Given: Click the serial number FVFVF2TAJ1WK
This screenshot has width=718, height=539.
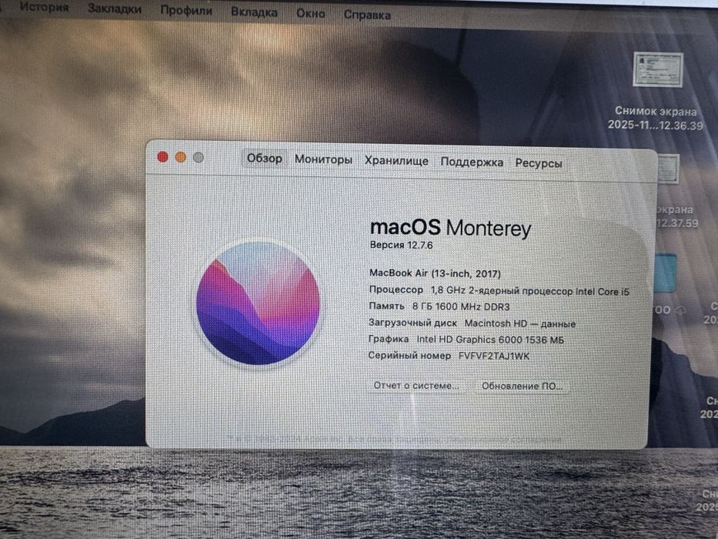Looking at the screenshot, I should 494,356.
